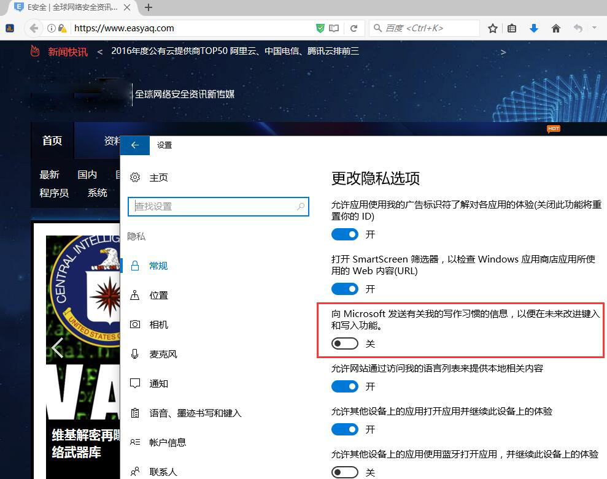Open the 国内 category on the website
The width and height of the screenshot is (607, 479).
coord(87,175)
